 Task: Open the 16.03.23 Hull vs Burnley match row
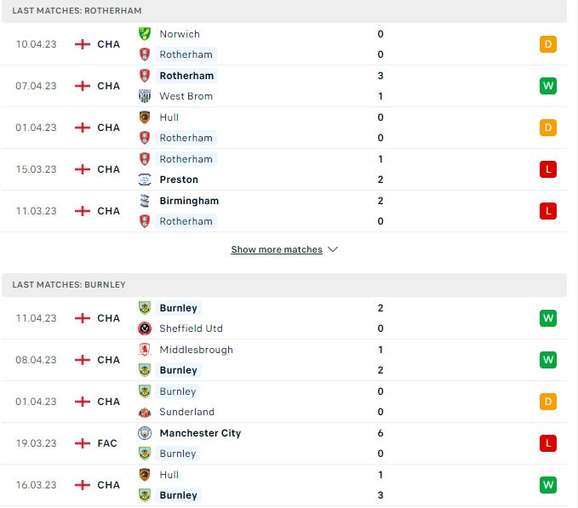pos(284,485)
